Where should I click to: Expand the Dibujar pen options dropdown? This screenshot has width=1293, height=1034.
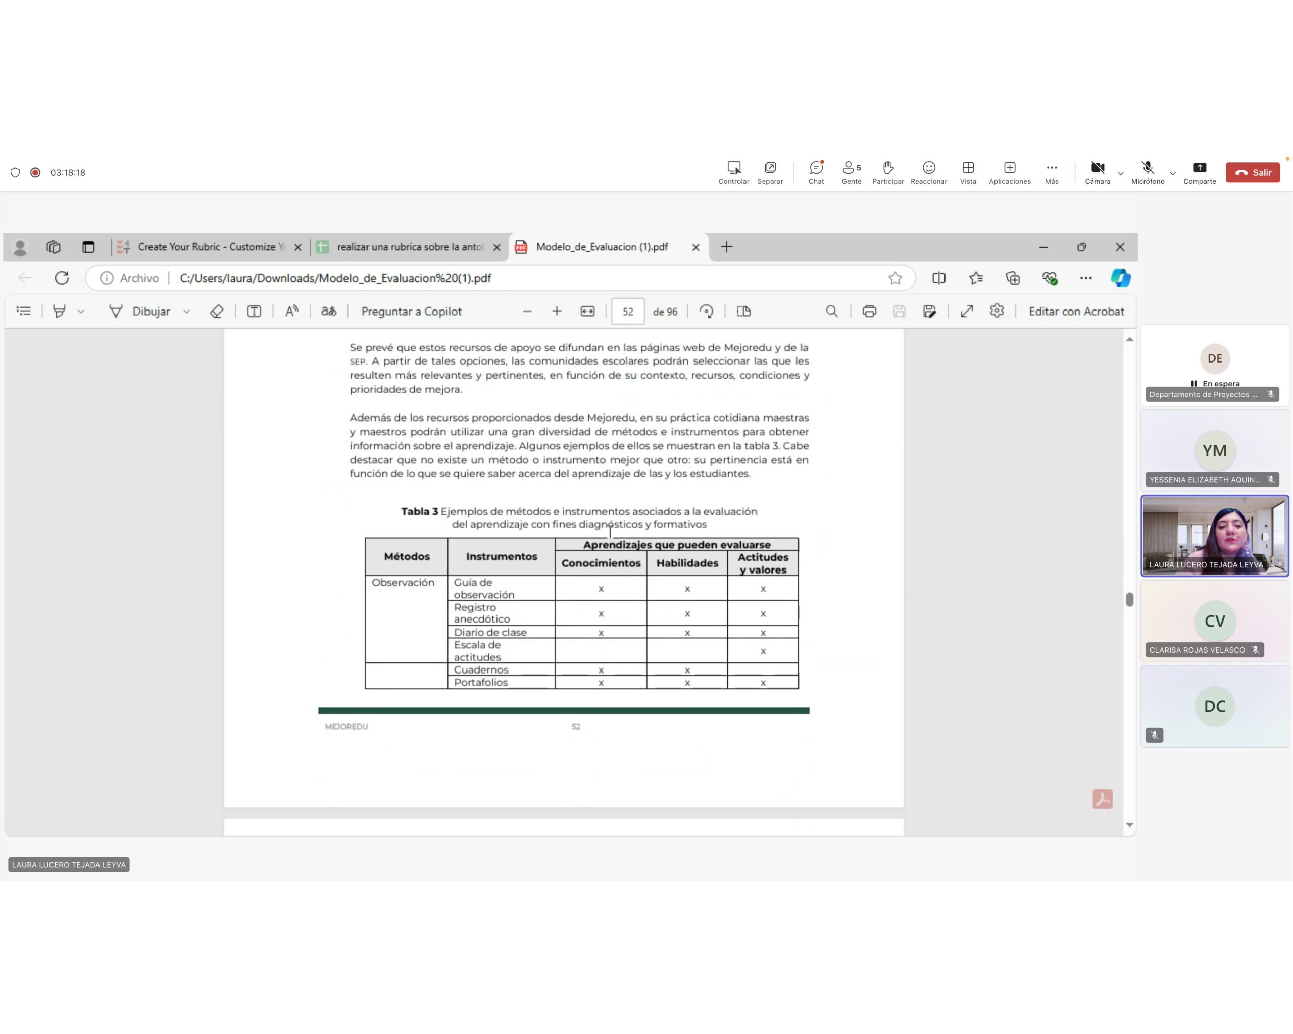coord(186,311)
